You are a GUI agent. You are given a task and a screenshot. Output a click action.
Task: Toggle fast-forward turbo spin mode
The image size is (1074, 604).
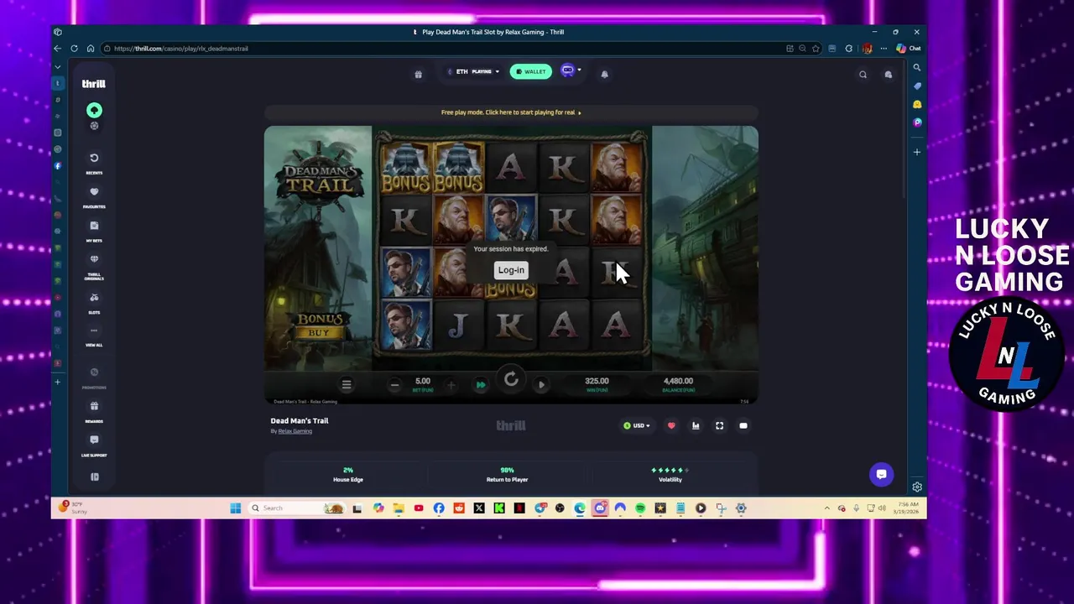pos(481,385)
